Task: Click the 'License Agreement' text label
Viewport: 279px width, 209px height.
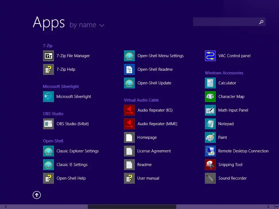Action: click(x=154, y=151)
